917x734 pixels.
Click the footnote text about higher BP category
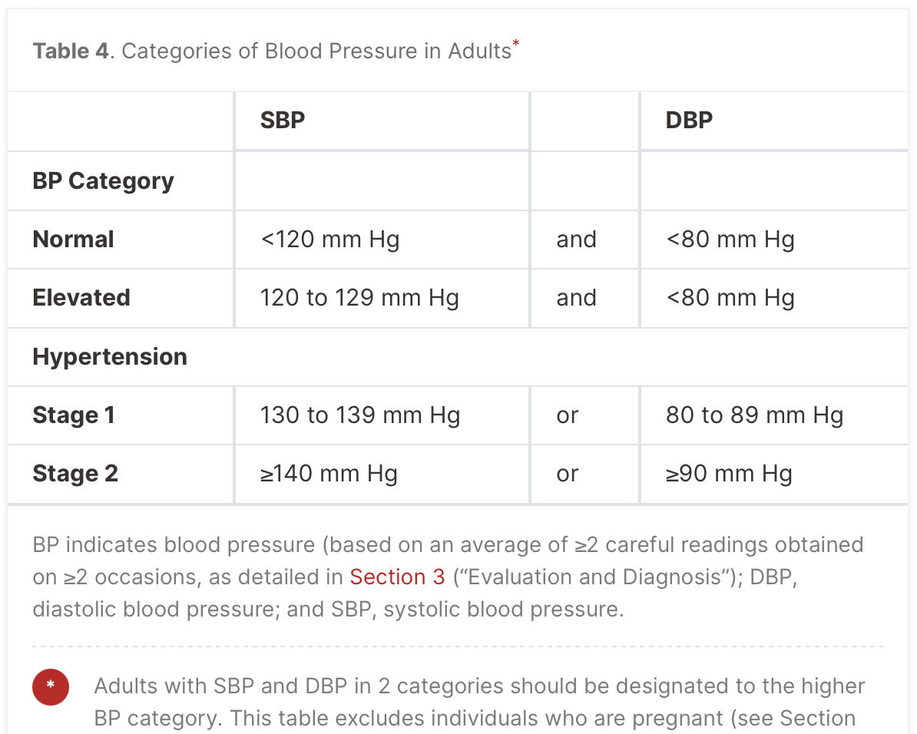click(479, 703)
